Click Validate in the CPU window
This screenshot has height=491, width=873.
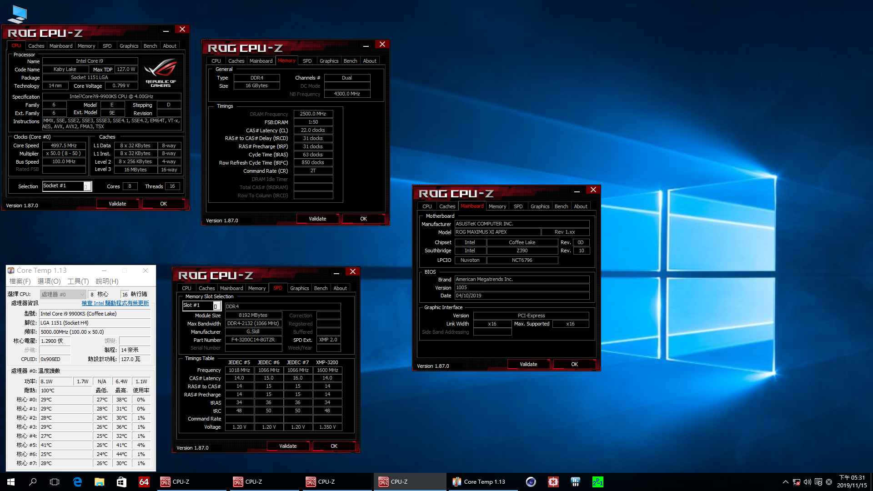[117, 204]
